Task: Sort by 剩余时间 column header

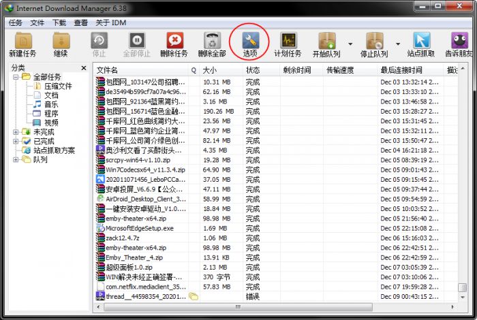Action: pos(301,70)
